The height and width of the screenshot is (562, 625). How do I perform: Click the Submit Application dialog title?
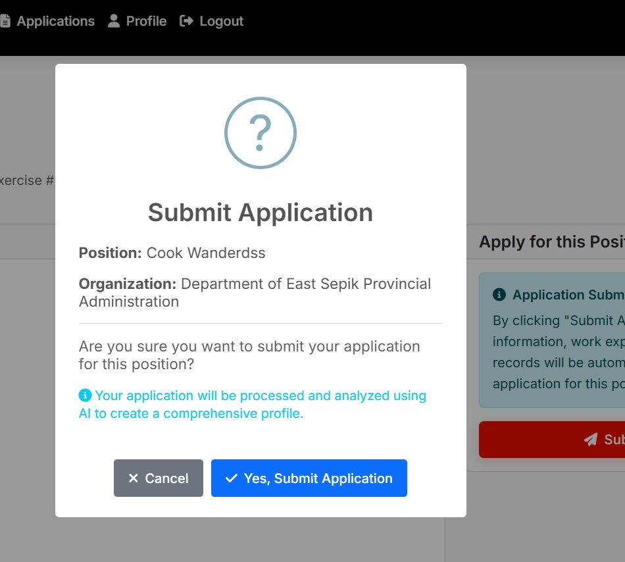261,213
